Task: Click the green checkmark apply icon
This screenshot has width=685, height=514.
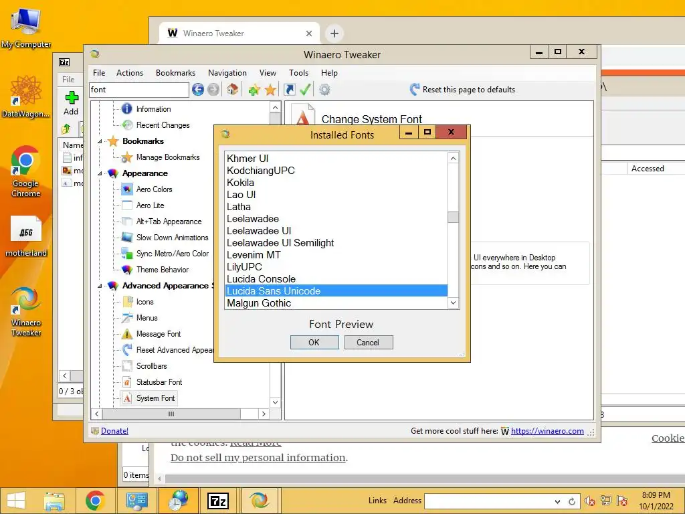Action: click(x=305, y=90)
